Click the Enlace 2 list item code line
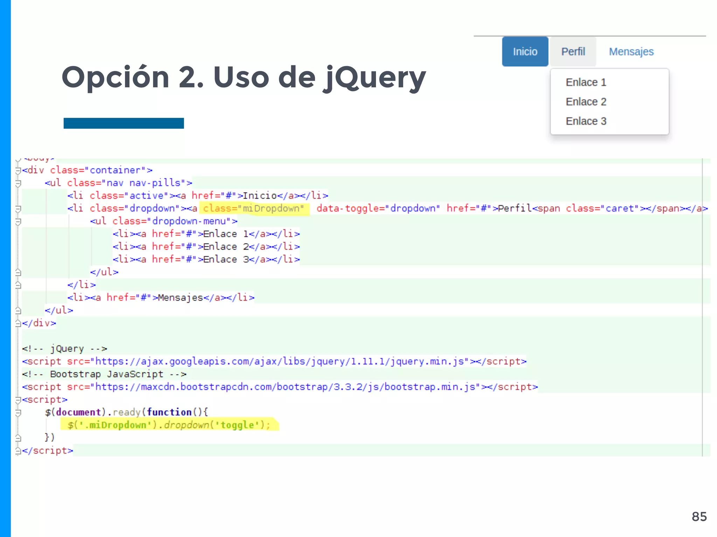Screen dimensions: 717x537 pos(206,246)
